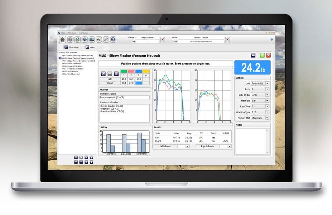Switch to the Observations tab
332x215 pixels.
73,47
